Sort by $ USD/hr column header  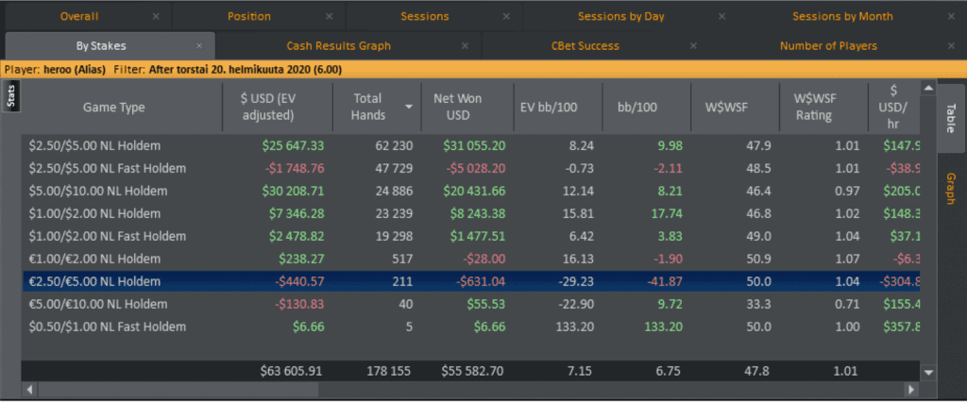click(894, 108)
